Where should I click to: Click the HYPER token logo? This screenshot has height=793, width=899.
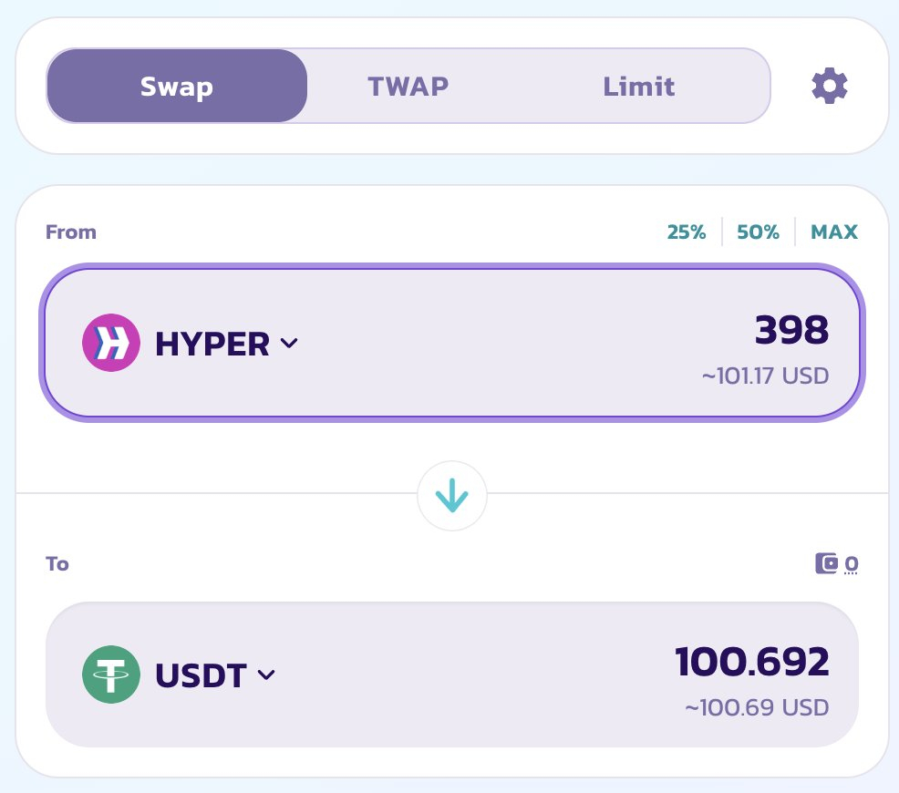click(x=111, y=344)
